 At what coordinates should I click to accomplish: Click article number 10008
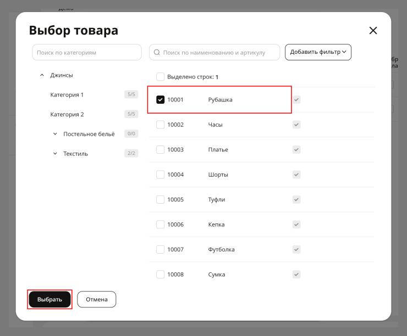click(x=175, y=275)
